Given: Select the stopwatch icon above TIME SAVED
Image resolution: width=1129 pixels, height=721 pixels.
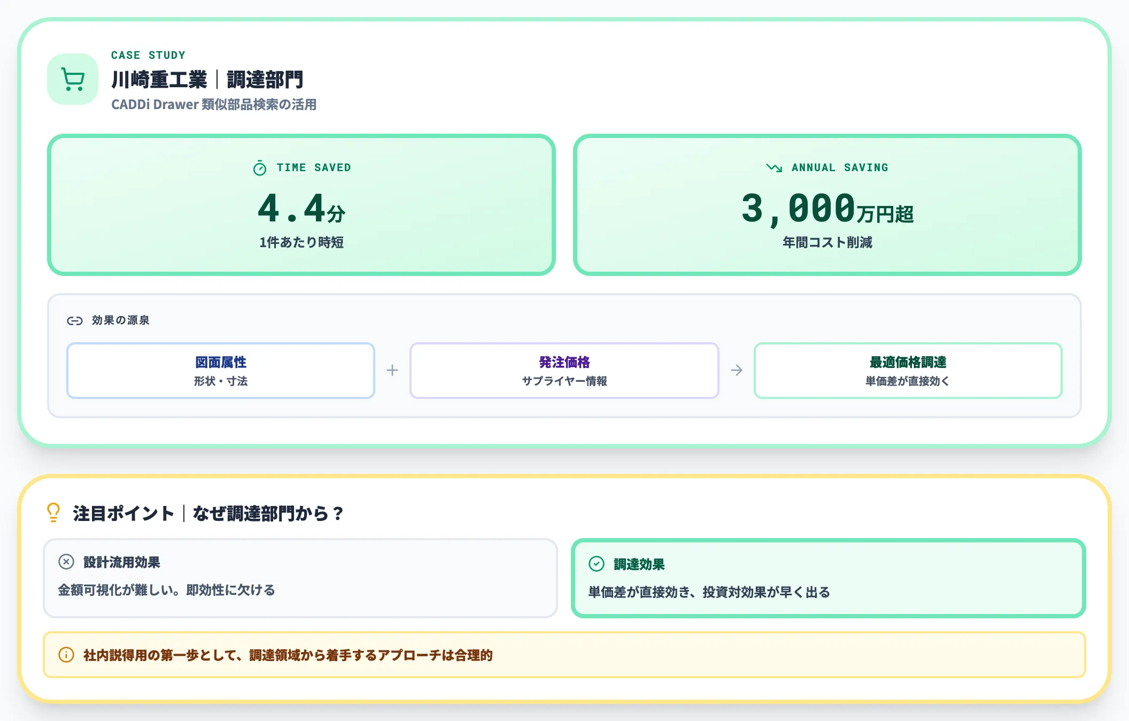Looking at the screenshot, I should [x=259, y=167].
